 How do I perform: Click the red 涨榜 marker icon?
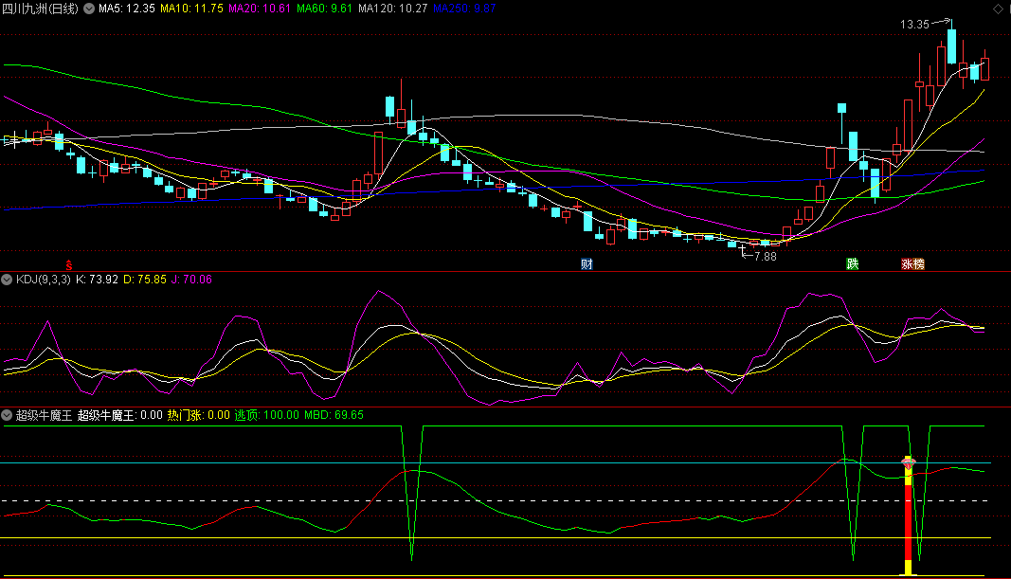coord(912,264)
